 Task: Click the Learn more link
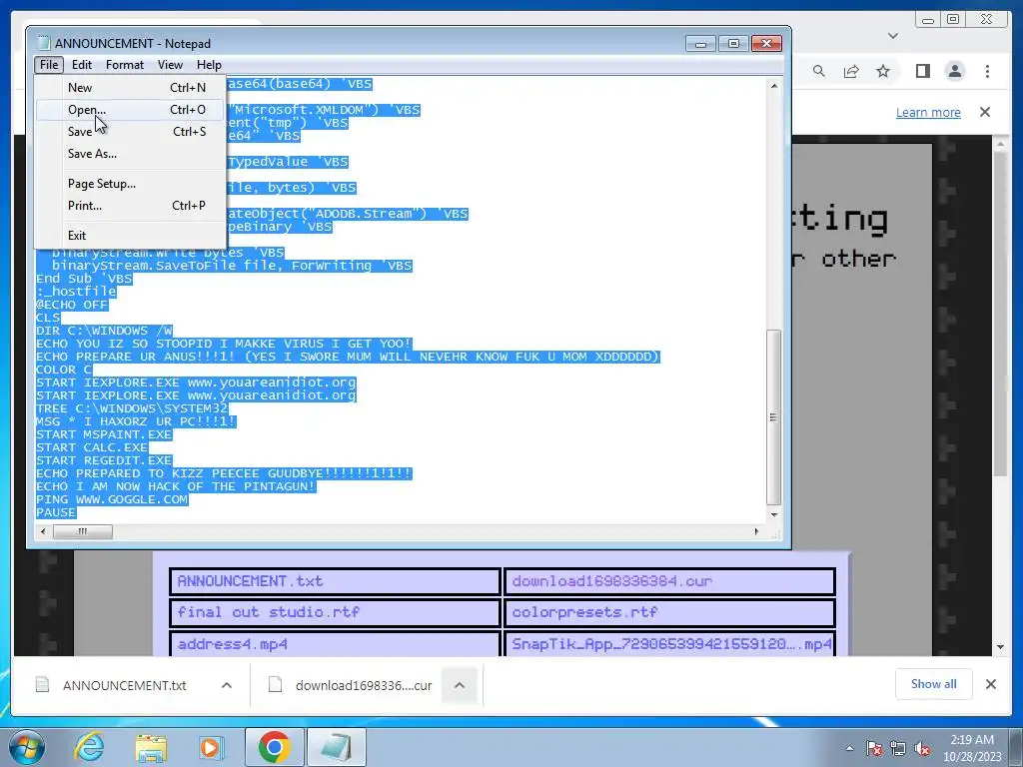pos(928,112)
